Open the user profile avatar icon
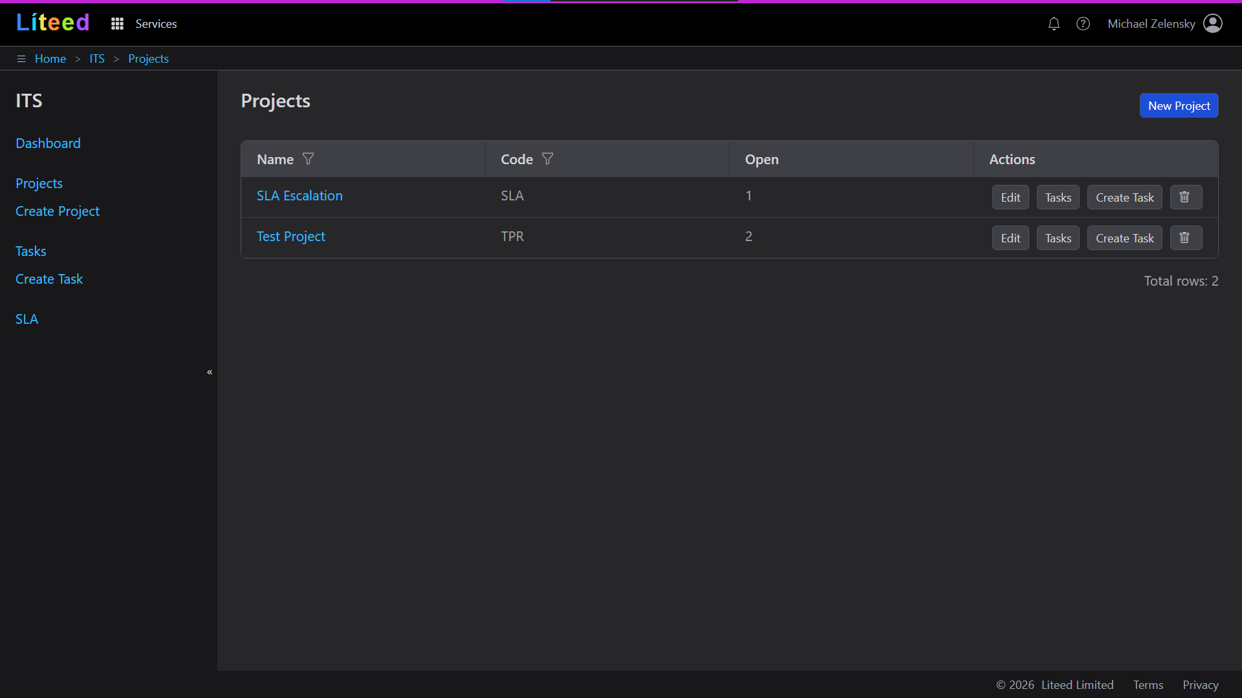The height and width of the screenshot is (698, 1242). [x=1213, y=23]
